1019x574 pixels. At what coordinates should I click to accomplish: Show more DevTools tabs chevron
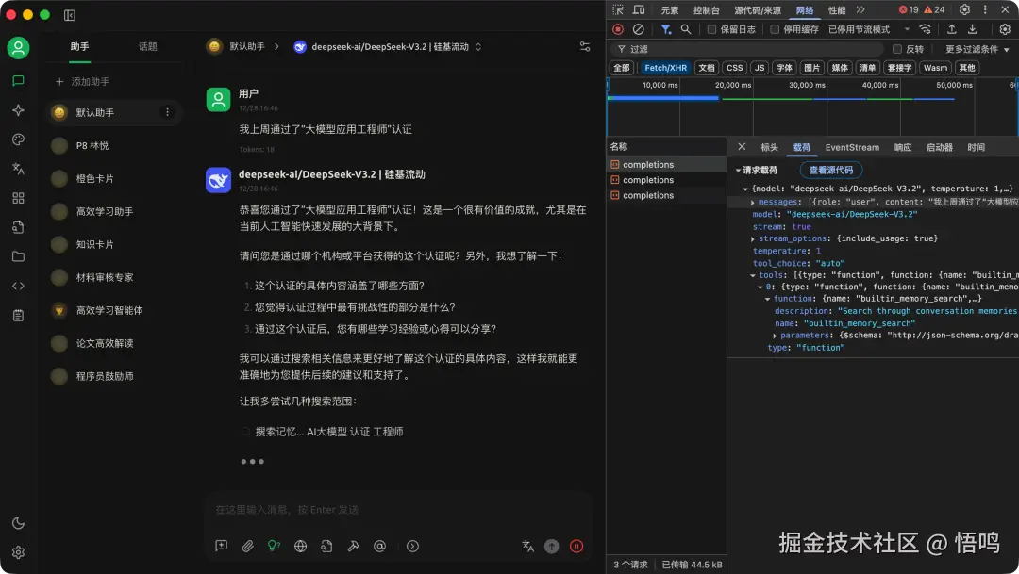860,9
